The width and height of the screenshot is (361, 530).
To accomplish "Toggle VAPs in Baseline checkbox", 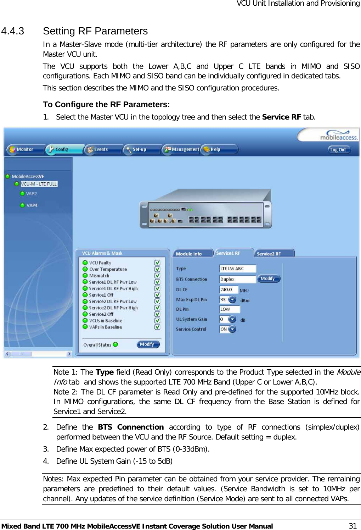I will click(x=157, y=327).
